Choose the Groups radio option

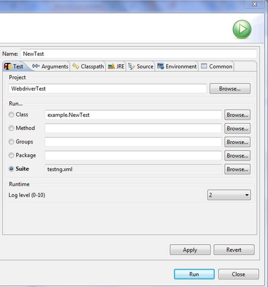point(11,142)
